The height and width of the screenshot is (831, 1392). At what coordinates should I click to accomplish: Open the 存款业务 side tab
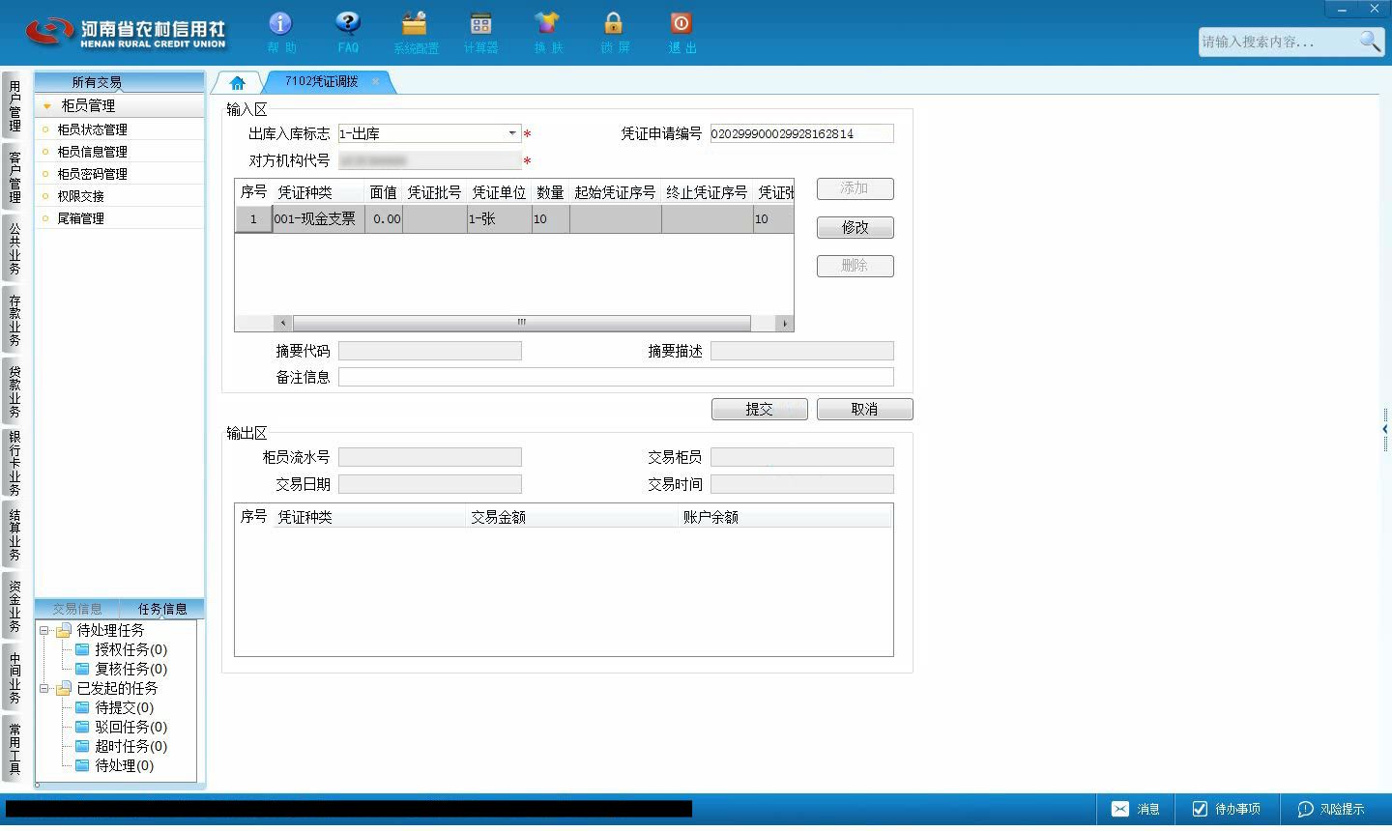tap(14, 321)
